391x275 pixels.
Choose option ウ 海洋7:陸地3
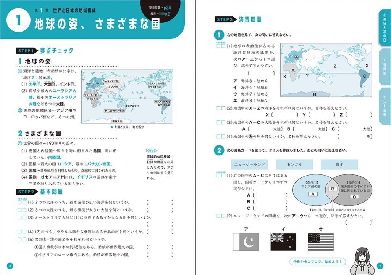click(x=250, y=94)
